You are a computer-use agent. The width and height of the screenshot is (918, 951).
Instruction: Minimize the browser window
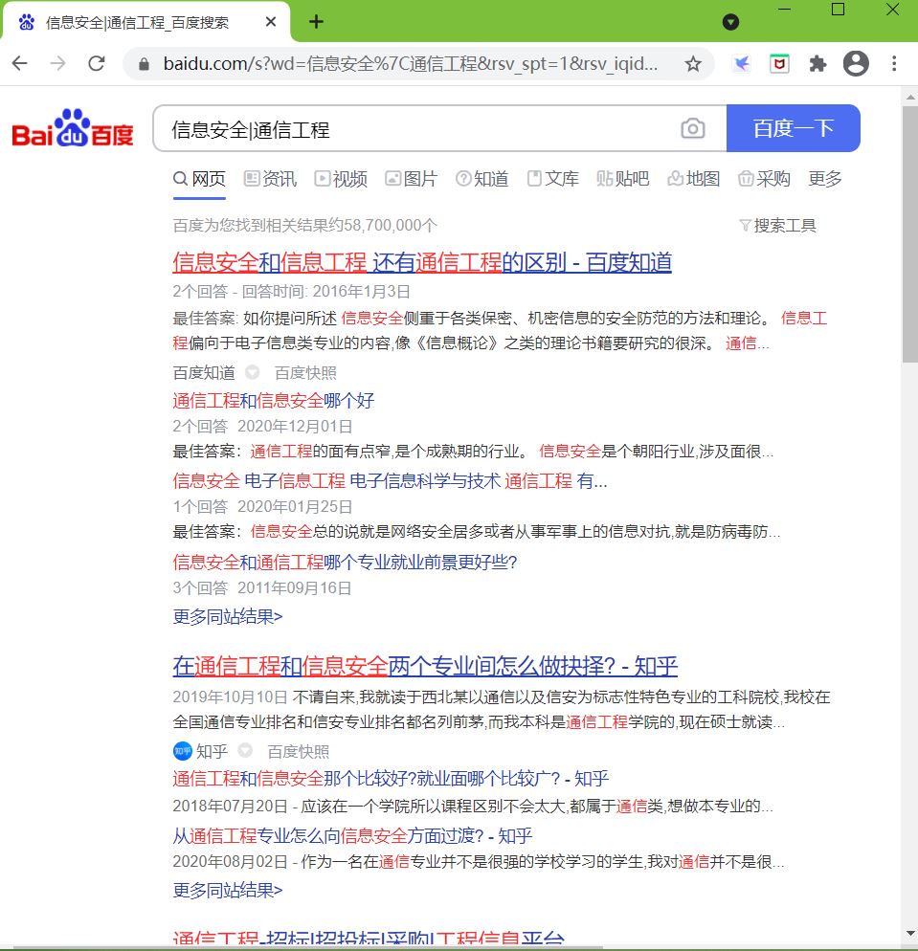784,10
